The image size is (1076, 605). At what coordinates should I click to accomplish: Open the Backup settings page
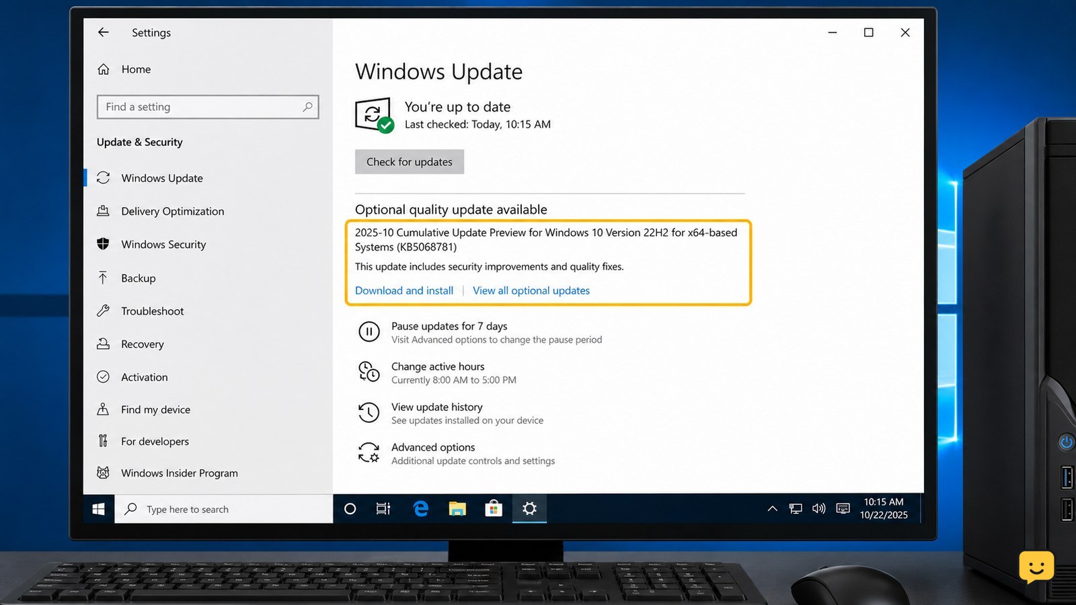[138, 278]
